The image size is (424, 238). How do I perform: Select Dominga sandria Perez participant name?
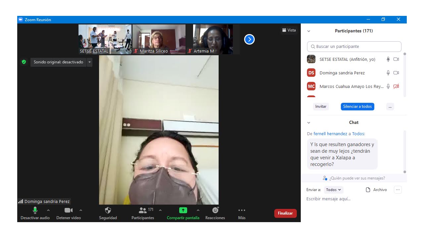click(x=342, y=73)
